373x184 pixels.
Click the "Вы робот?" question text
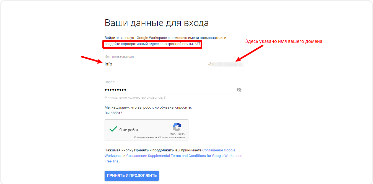113,113
